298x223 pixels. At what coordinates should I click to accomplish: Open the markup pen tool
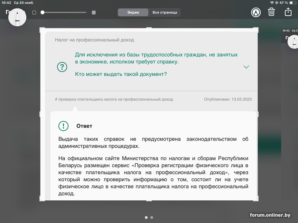pos(256,13)
